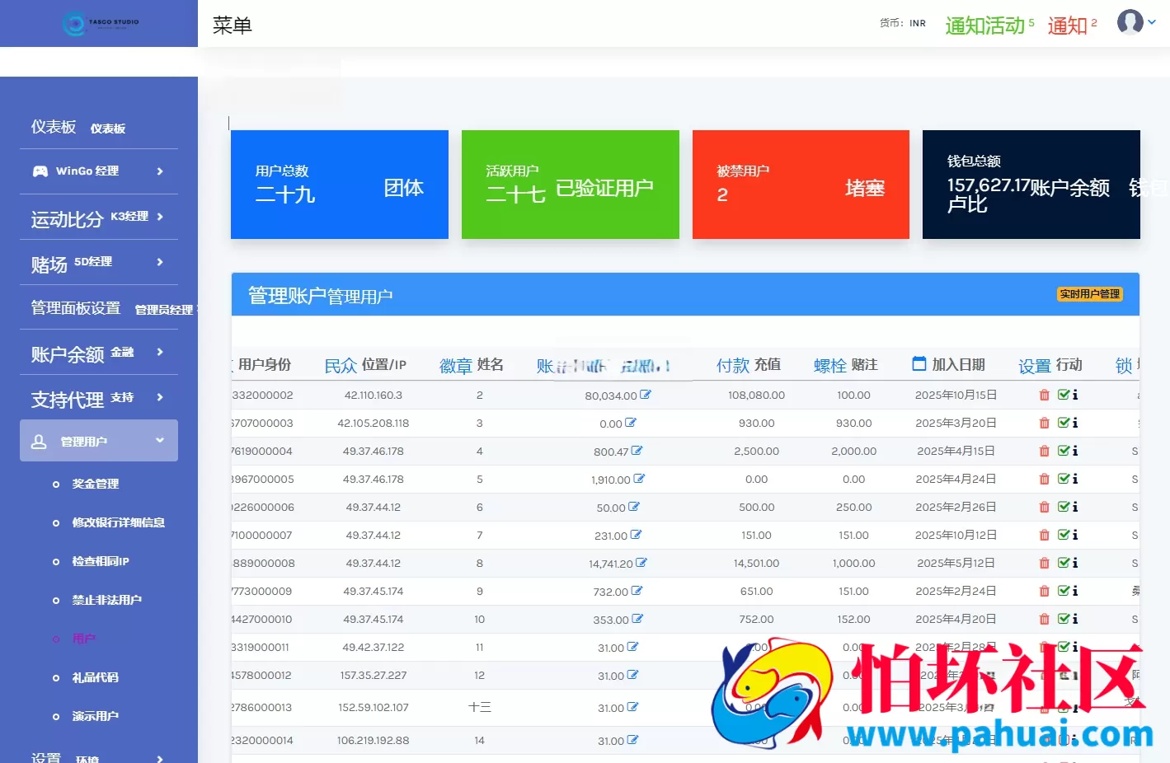Toggle the green check in the 2025年10月12日 row
Image resolution: width=1170 pixels, height=763 pixels.
pos(1064,536)
